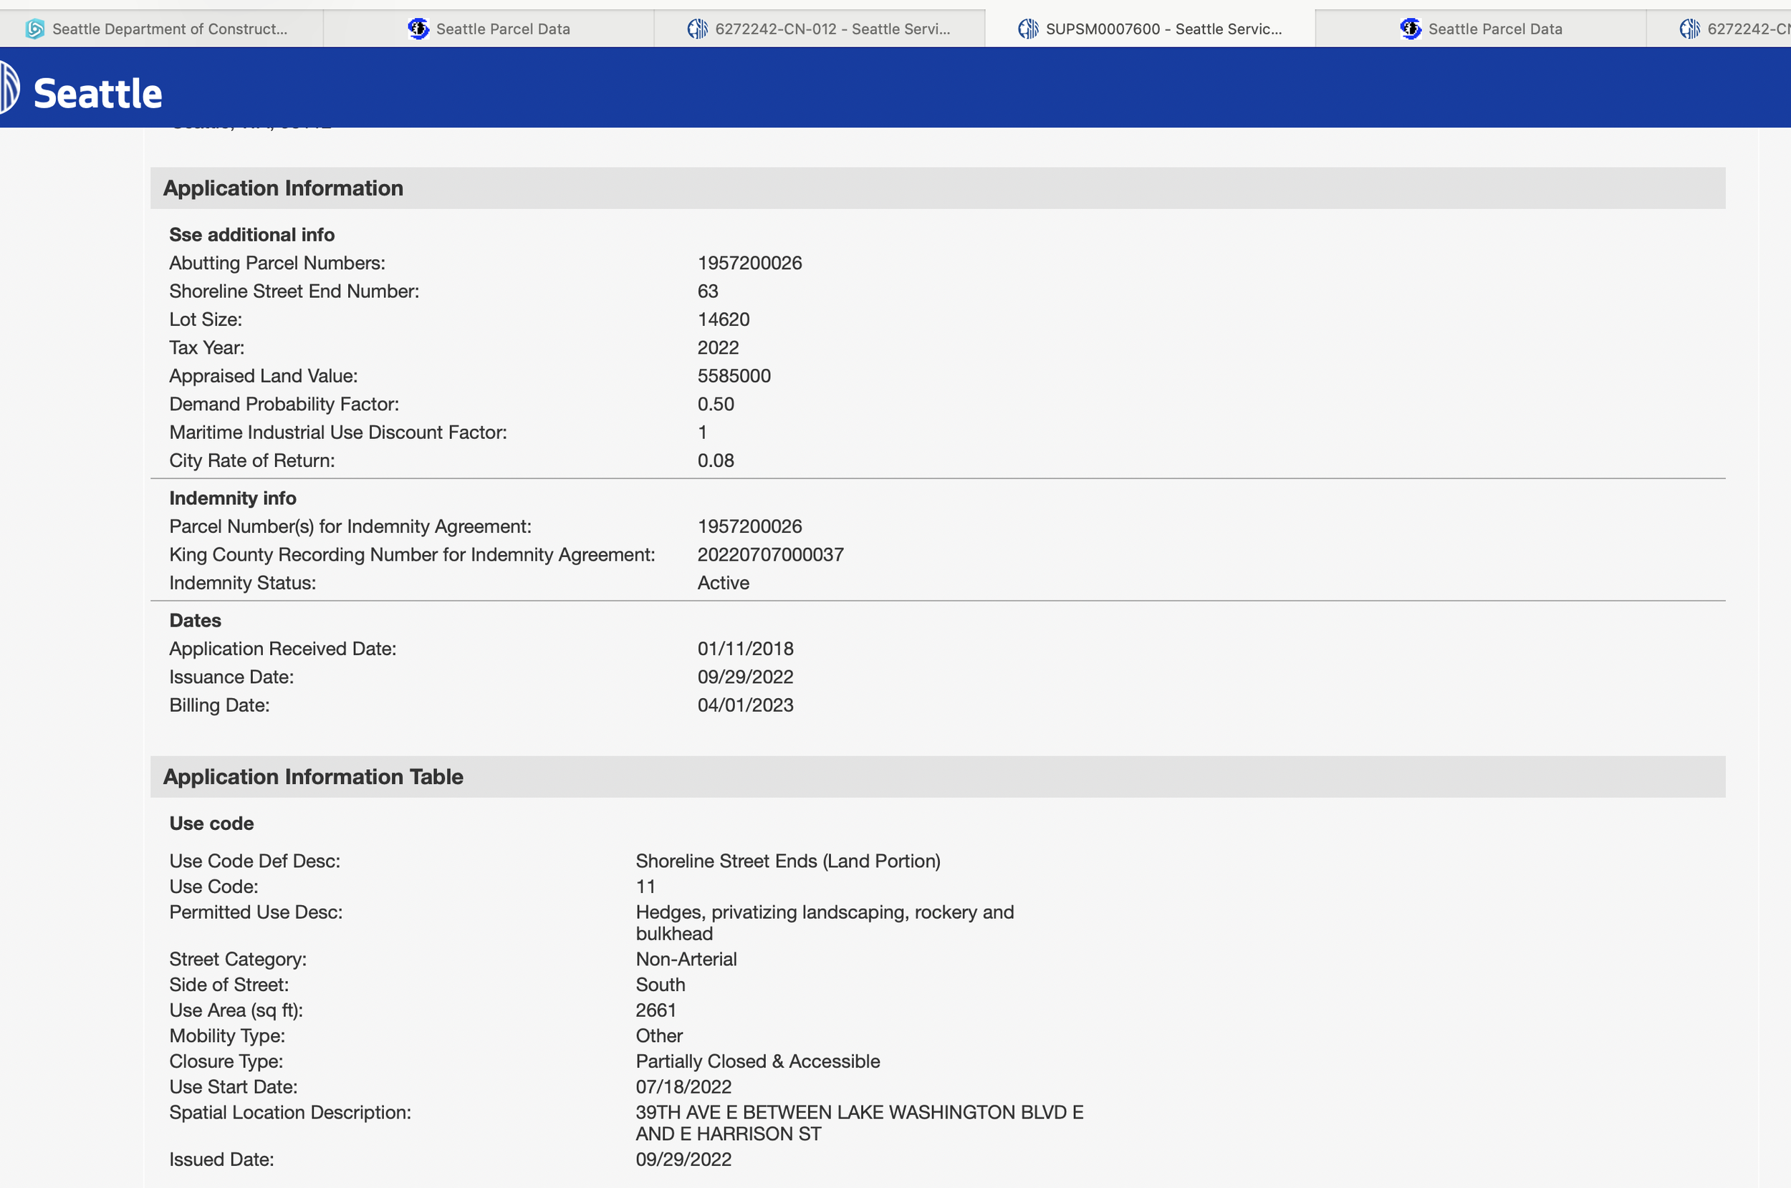Click the favicon on the 6272242-CN-012 tab
The image size is (1791, 1188).
pos(697,29)
